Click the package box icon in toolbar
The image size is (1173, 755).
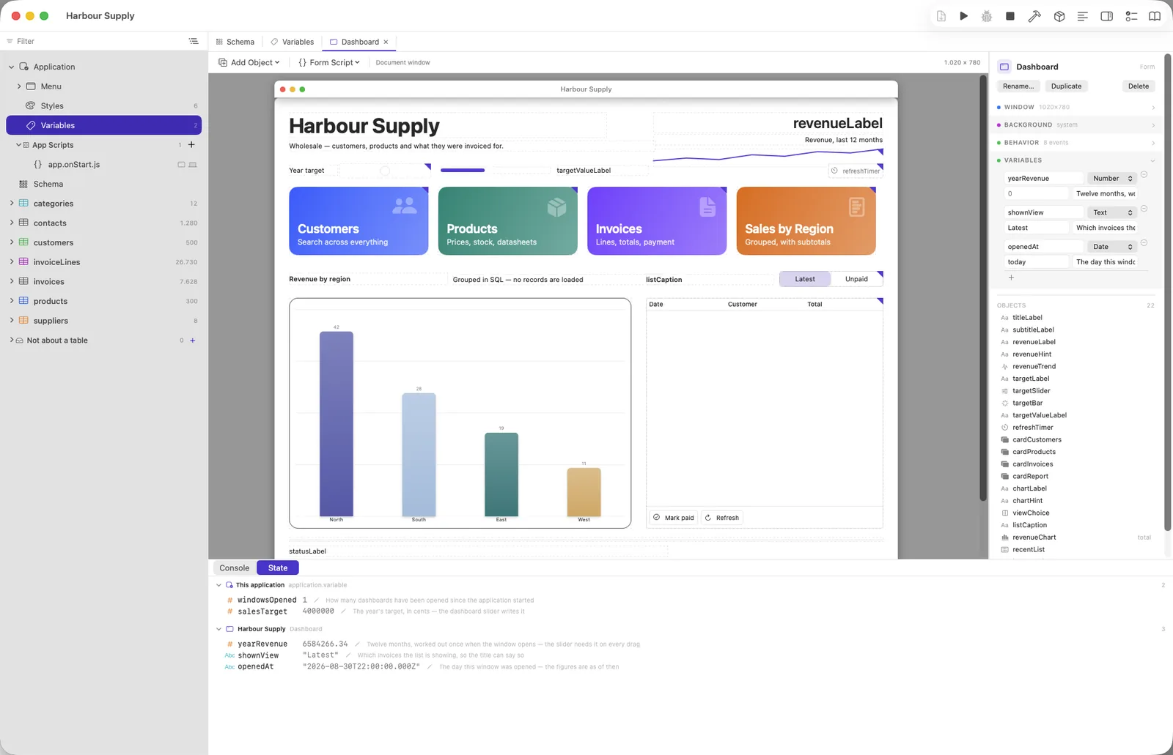(1059, 16)
